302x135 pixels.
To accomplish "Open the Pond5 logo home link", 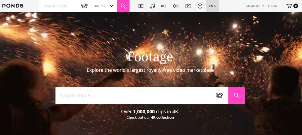I will (x=13, y=6).
